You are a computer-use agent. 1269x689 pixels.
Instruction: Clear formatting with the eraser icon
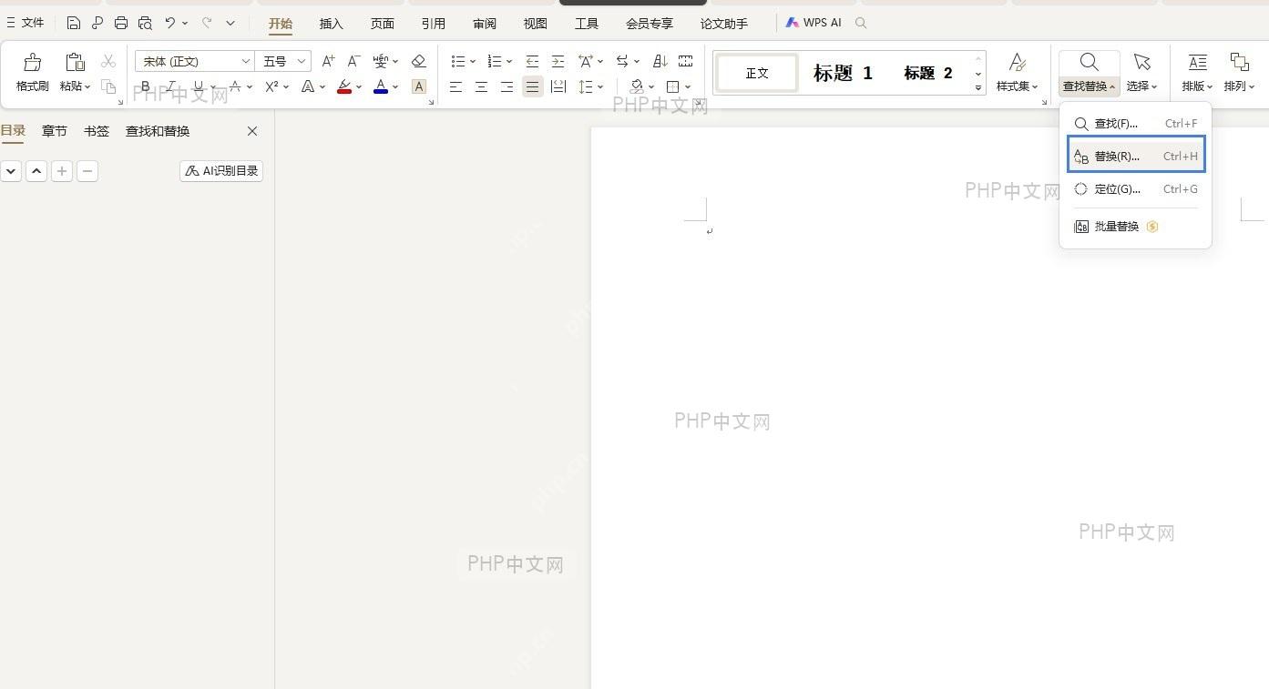pos(418,61)
